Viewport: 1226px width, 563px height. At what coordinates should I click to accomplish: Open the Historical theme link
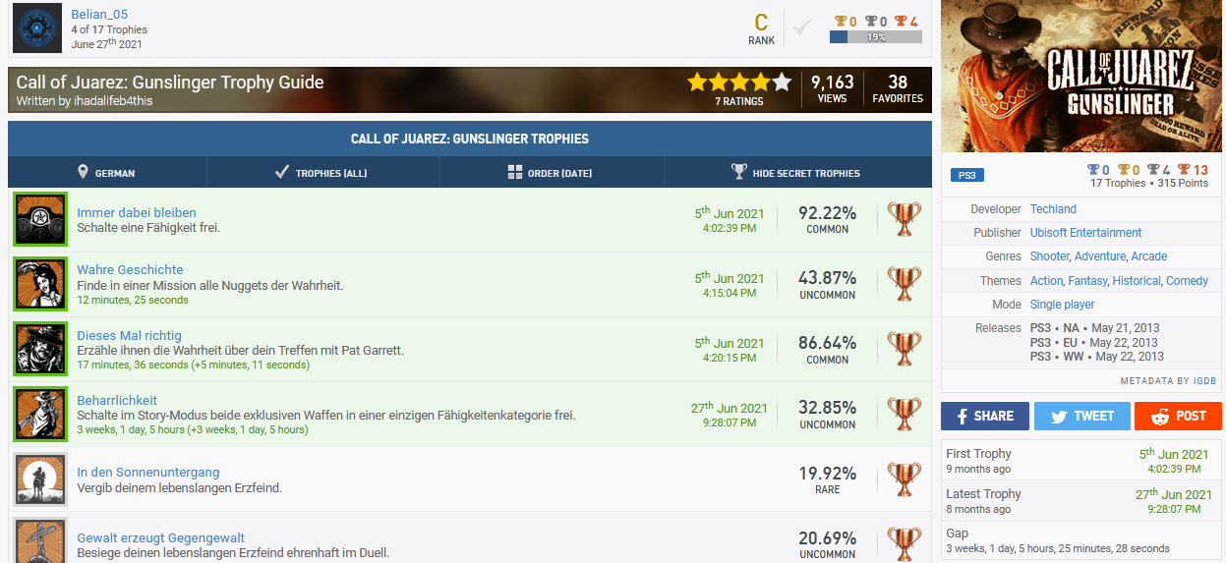tap(1137, 281)
